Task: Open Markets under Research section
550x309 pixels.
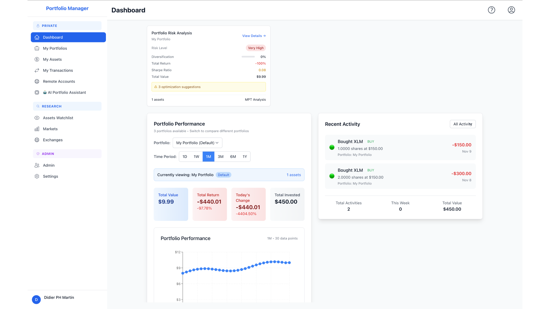Action: [x=50, y=129]
